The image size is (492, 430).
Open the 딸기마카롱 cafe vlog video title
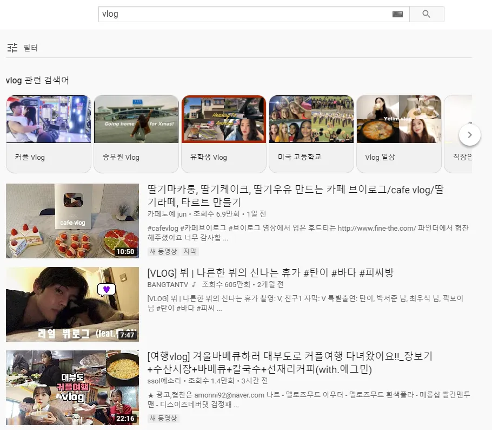[295, 196]
